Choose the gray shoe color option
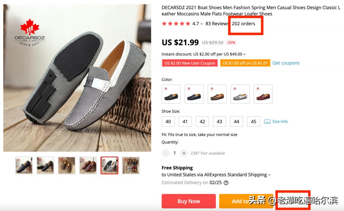344x211 pixels. tap(240, 94)
